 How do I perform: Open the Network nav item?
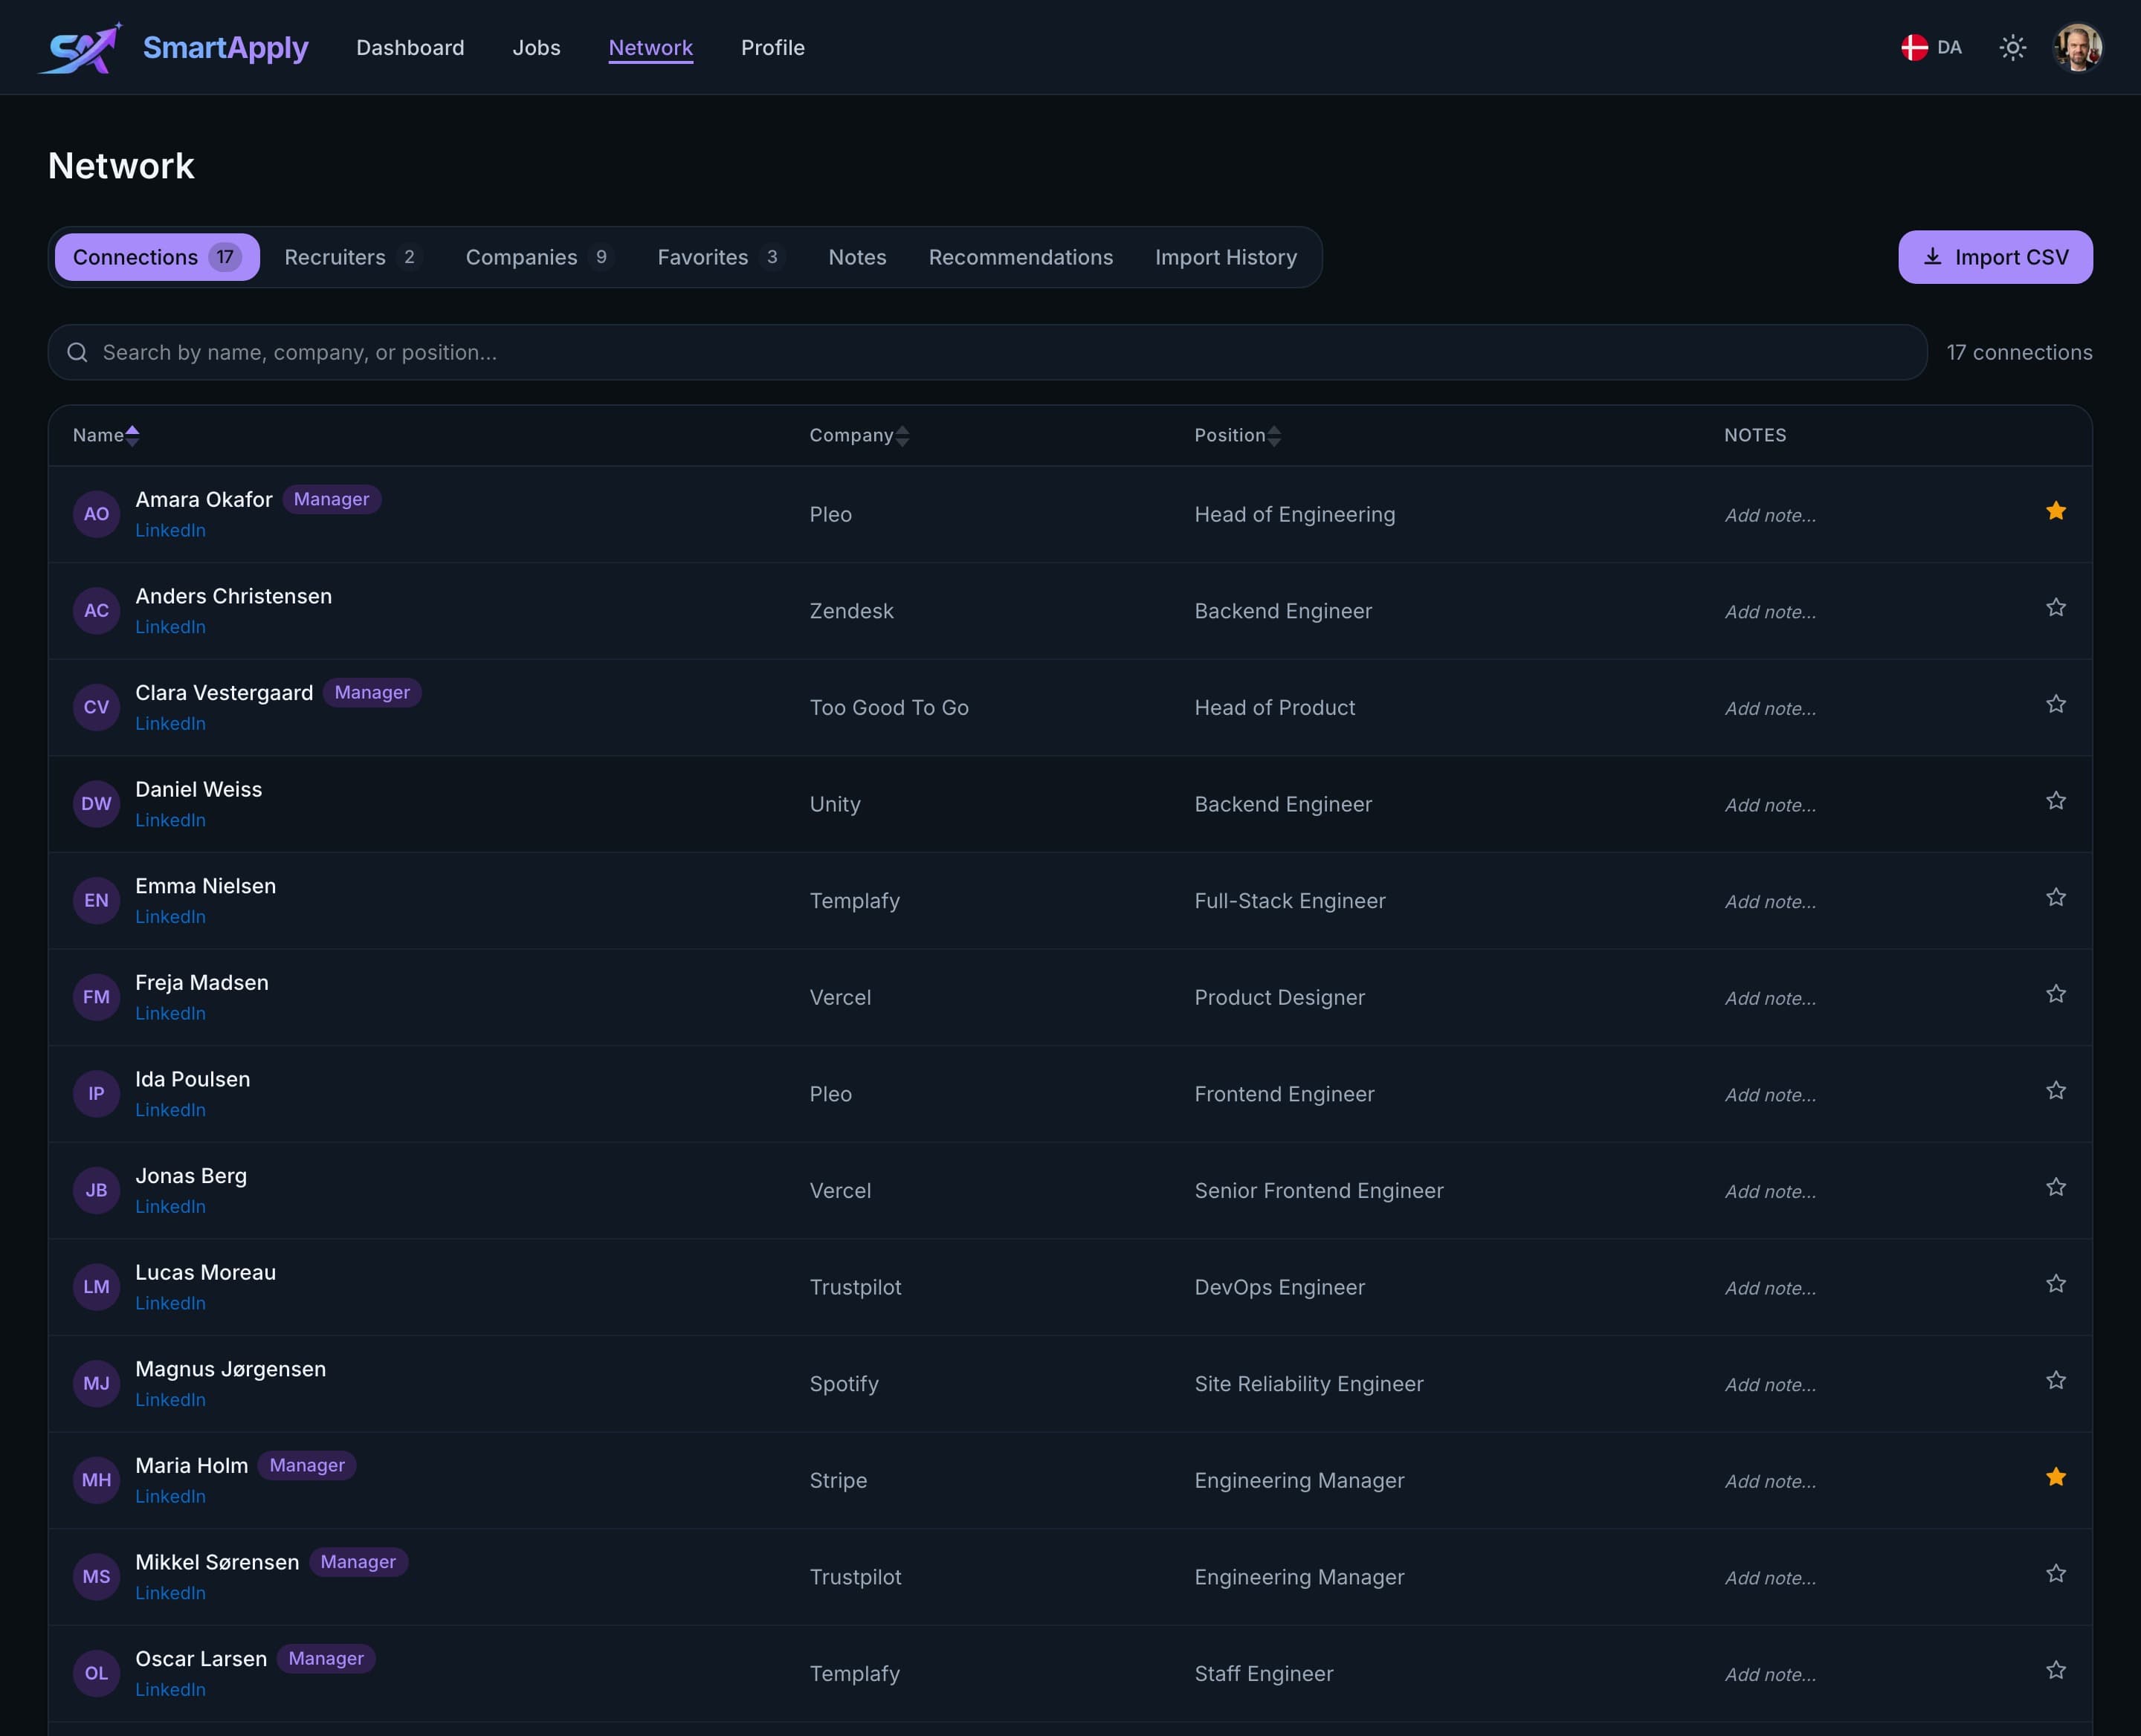(650, 48)
